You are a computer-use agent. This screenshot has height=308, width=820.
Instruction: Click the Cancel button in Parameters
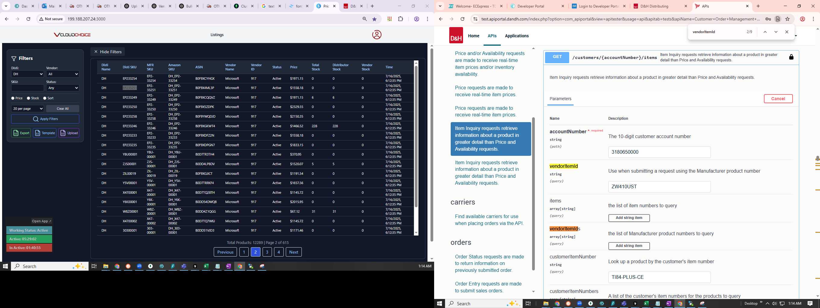[x=778, y=99]
